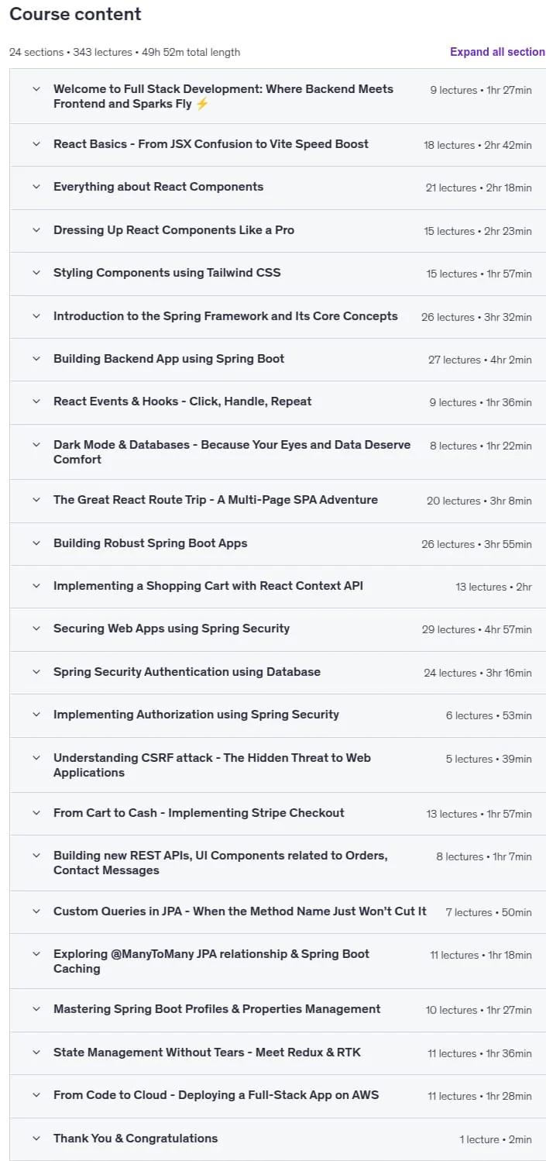Expand the Building Backend App using Spring Boot chevron

pyautogui.click(x=36, y=359)
